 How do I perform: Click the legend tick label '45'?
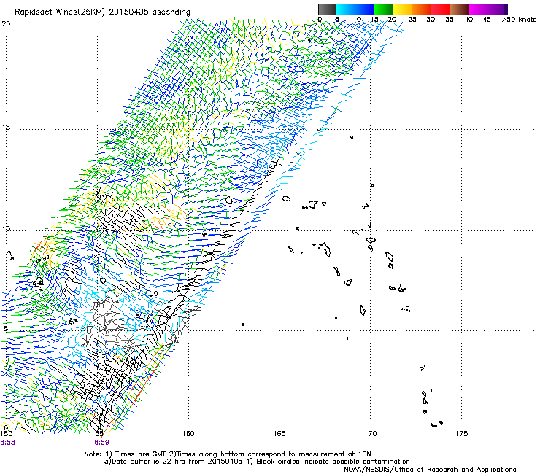(x=487, y=20)
